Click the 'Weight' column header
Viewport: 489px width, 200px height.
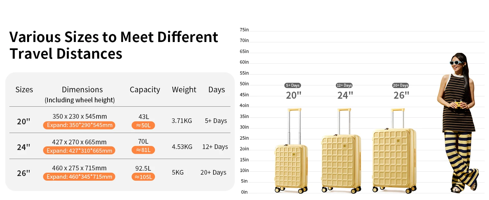[x=184, y=90]
